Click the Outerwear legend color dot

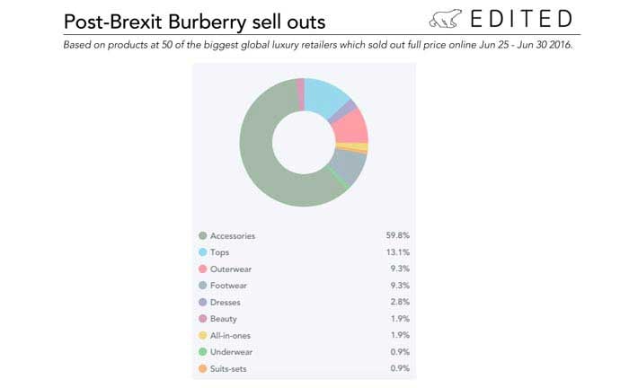203,269
